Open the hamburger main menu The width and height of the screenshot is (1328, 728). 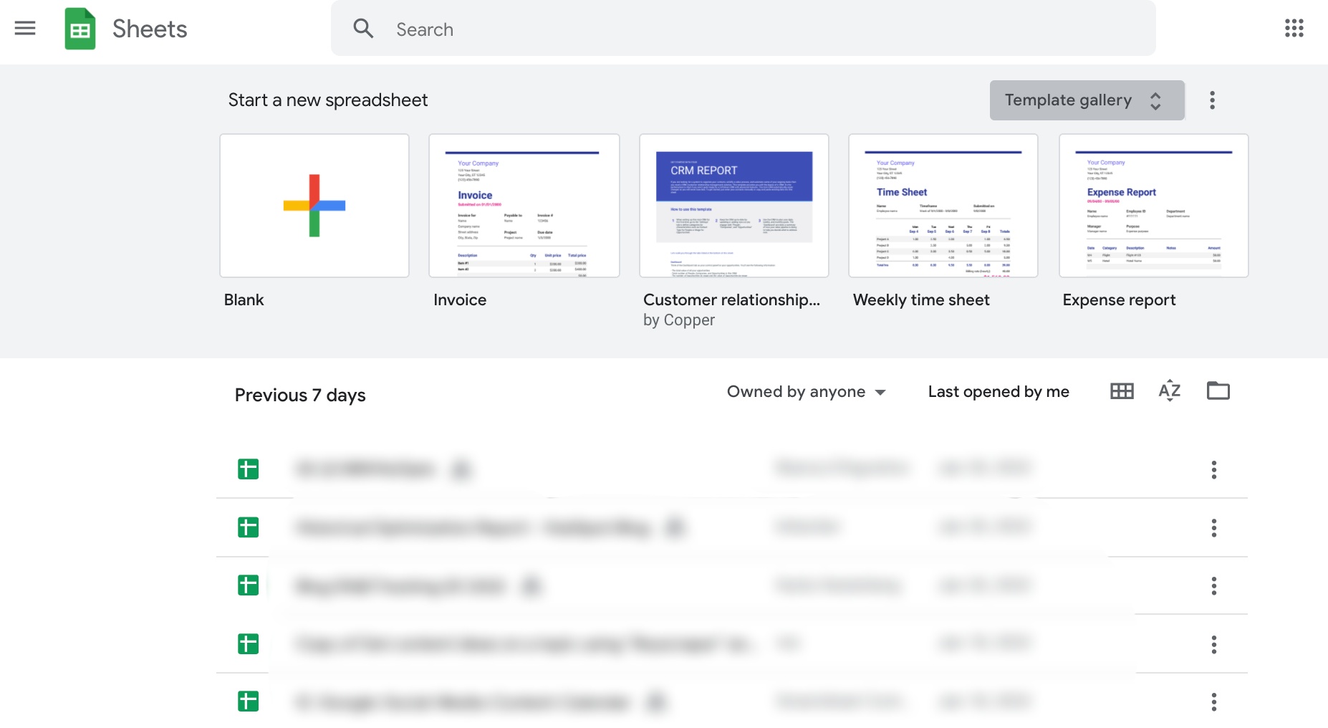tap(25, 29)
